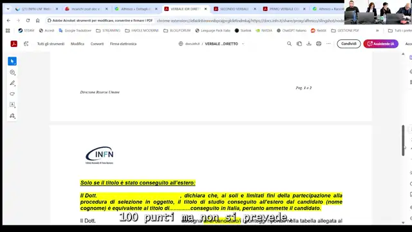Open the NVIDIA bookmark
The width and height of the screenshot is (412, 232).
(x=264, y=30)
